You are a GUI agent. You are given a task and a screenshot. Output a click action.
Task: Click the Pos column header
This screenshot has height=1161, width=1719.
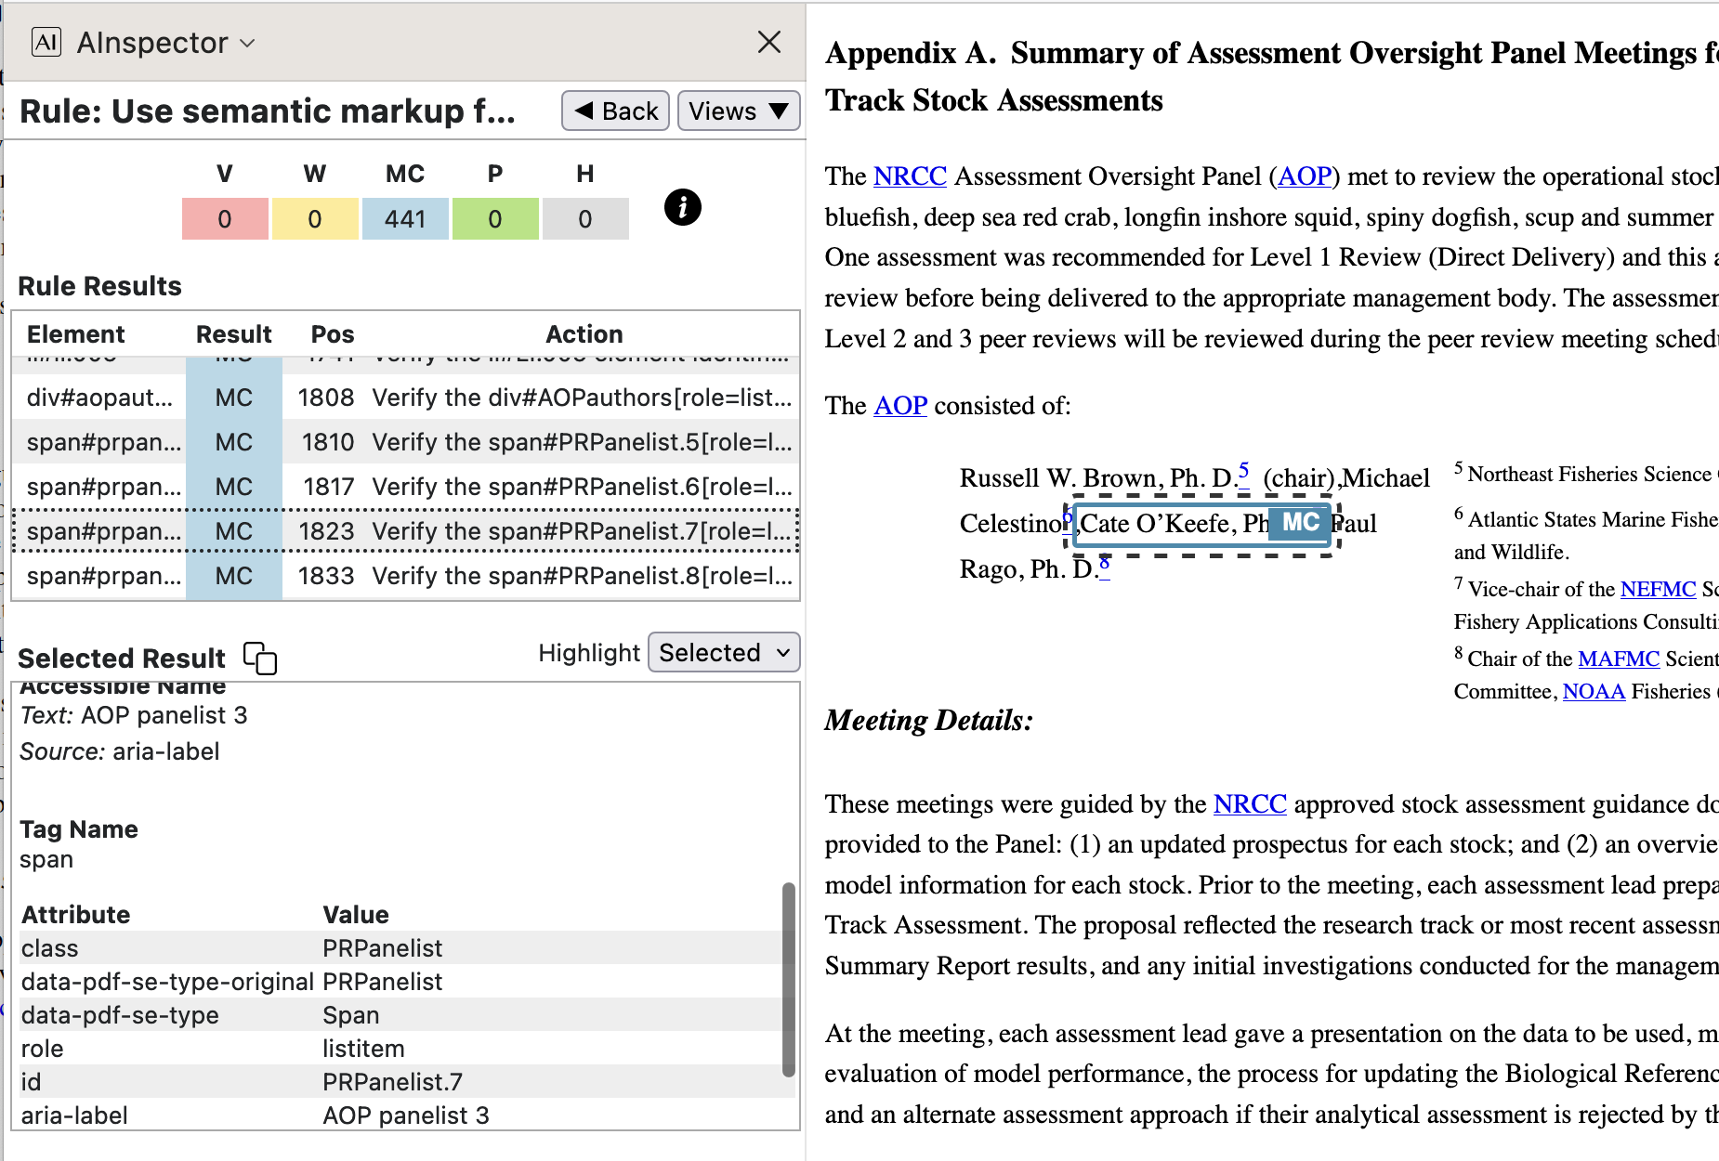[x=332, y=334]
